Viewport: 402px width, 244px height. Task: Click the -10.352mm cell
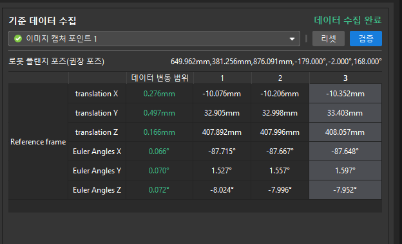click(345, 94)
